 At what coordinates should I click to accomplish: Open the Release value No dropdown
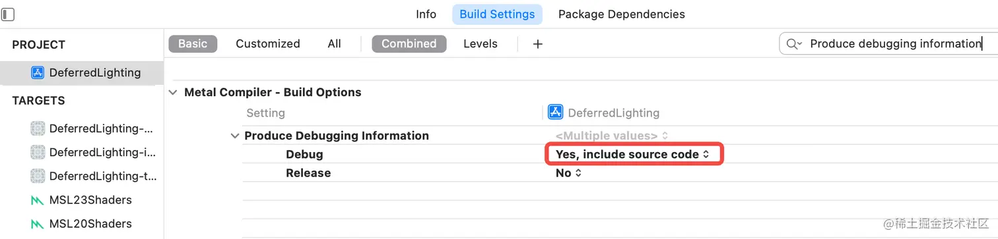point(568,173)
